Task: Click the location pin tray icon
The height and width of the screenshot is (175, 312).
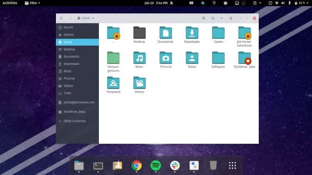Action: tap(214, 3)
